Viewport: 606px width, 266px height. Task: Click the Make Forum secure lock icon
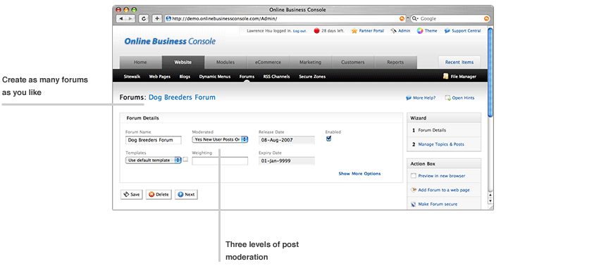[x=413, y=204]
